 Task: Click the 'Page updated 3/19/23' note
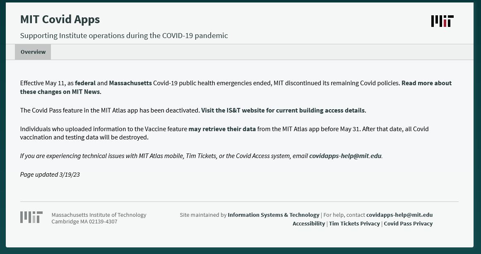(x=50, y=175)
